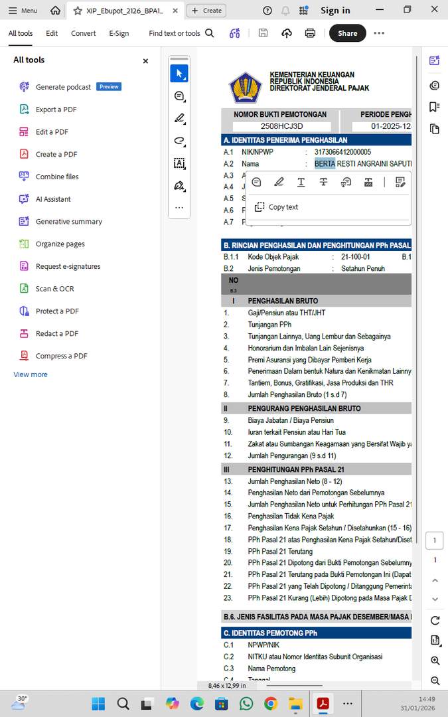Rotate the page clockwise
The width and height of the screenshot is (448, 717).
pos(435,621)
